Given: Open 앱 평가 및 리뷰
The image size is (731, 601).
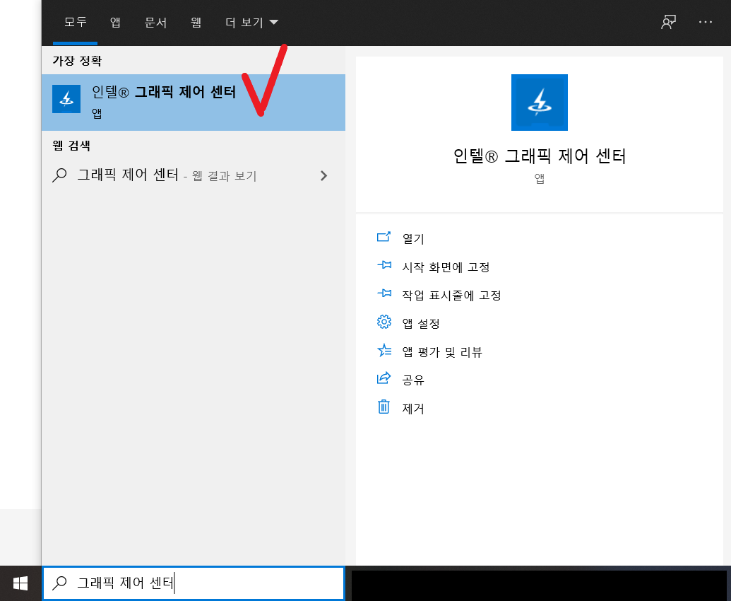Looking at the screenshot, I should pyautogui.click(x=442, y=352).
